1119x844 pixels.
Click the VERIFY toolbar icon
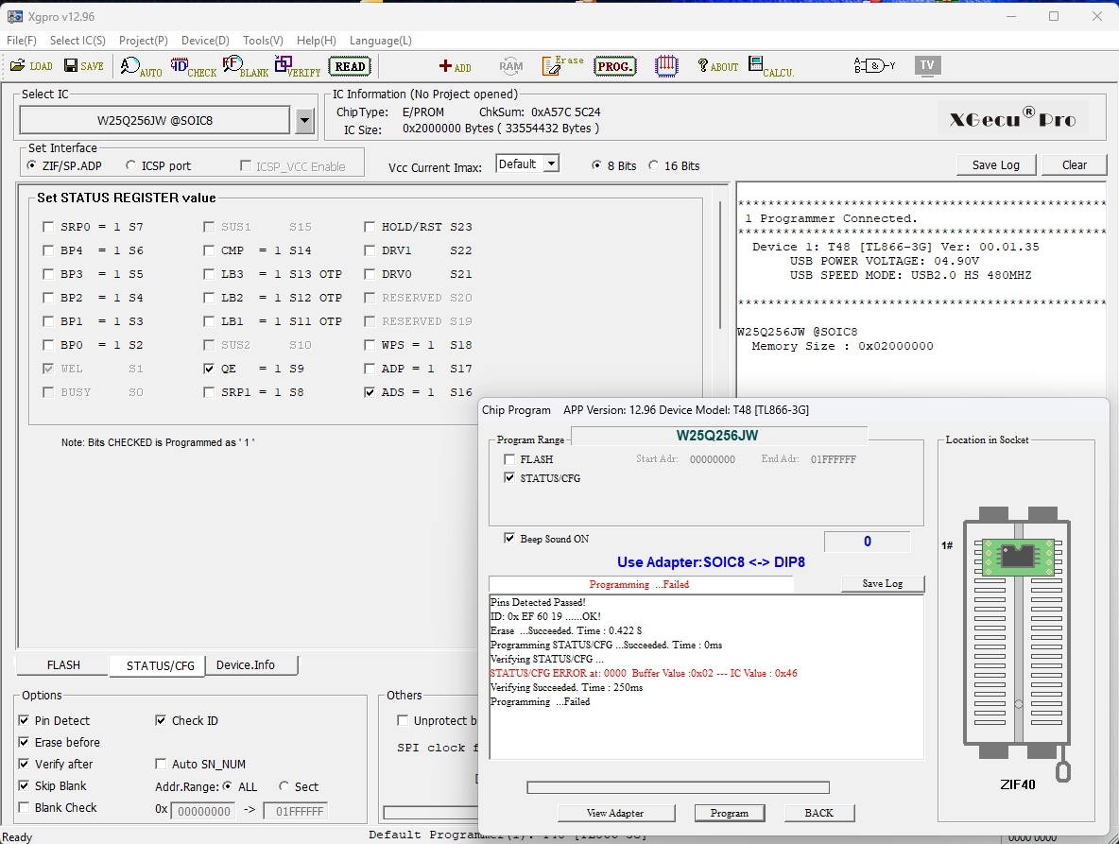click(298, 67)
